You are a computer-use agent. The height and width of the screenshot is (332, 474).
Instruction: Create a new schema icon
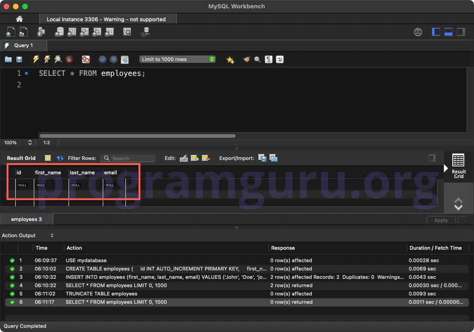click(59, 32)
